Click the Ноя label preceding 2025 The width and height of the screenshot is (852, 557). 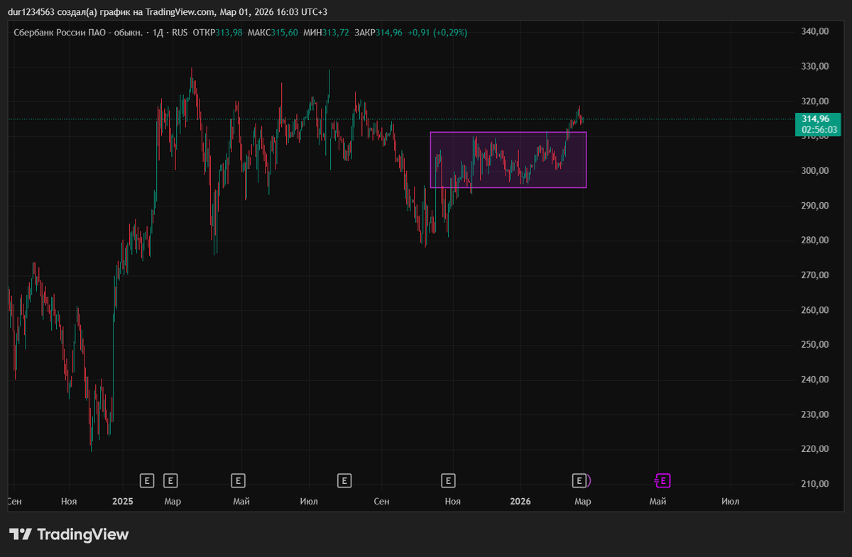click(69, 502)
